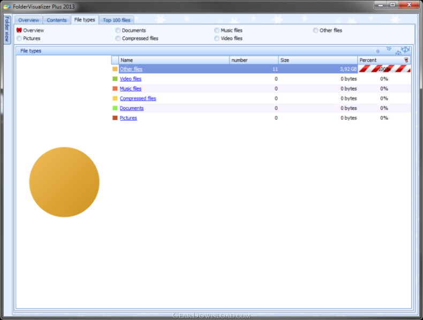Switch to the Overview tab
The width and height of the screenshot is (423, 320).
coord(28,20)
